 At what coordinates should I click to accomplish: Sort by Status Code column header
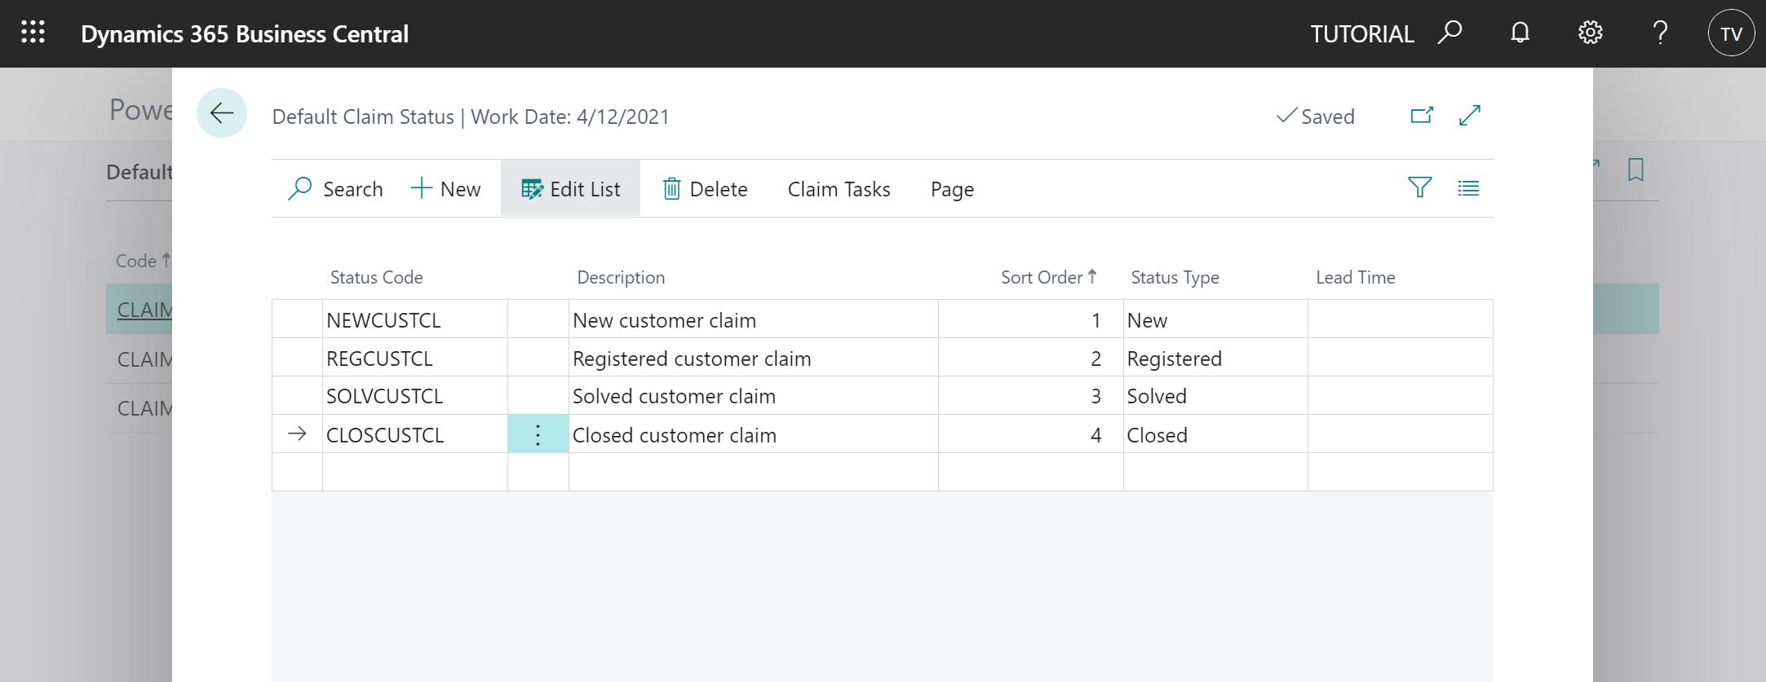coord(376,277)
